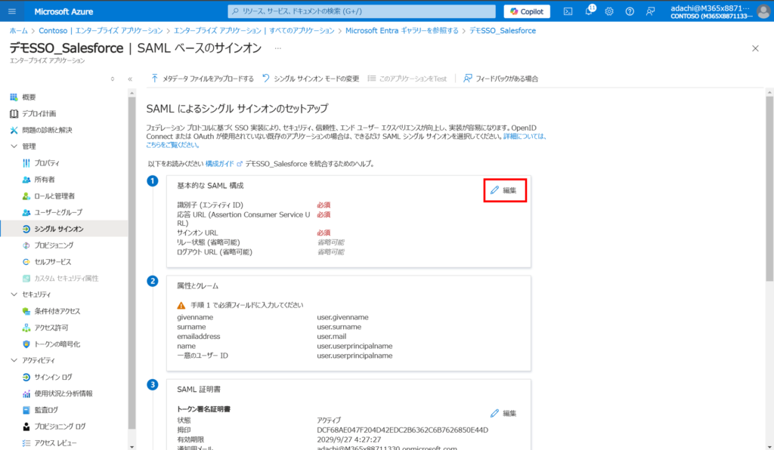This screenshot has width=774, height=450.
Task: Click the certificate thumbprint value DCF68AE0…
Action: [402, 430]
